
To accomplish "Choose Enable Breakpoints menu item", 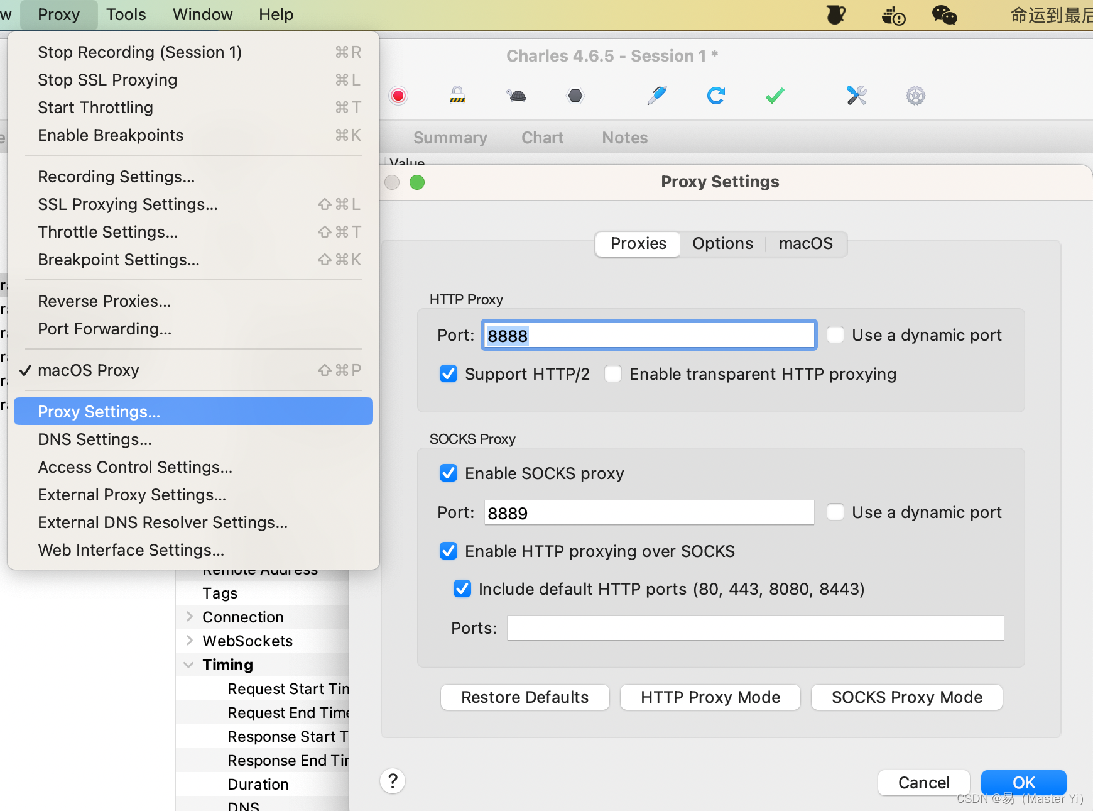I will tap(193, 135).
